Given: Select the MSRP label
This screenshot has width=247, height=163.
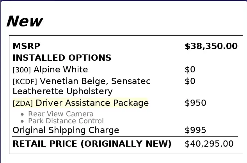Looking at the screenshot, I should click(26, 46).
